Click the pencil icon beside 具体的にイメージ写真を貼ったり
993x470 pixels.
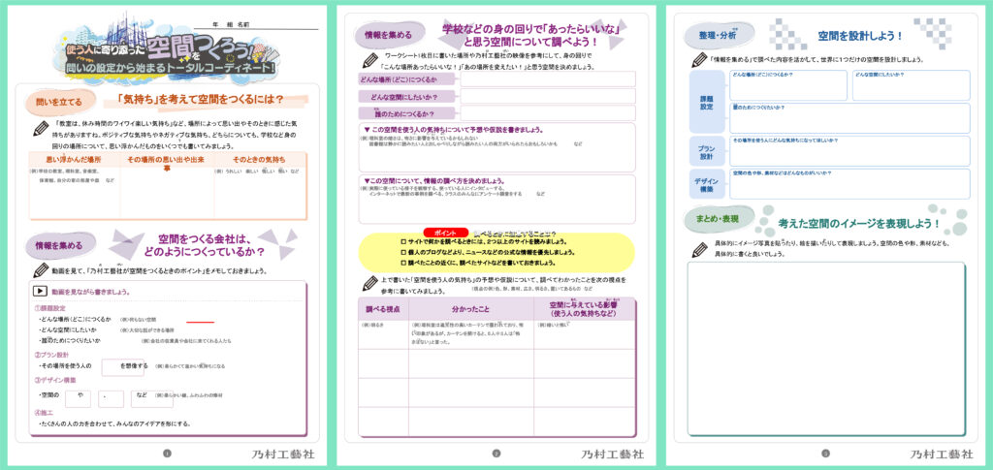(699, 248)
